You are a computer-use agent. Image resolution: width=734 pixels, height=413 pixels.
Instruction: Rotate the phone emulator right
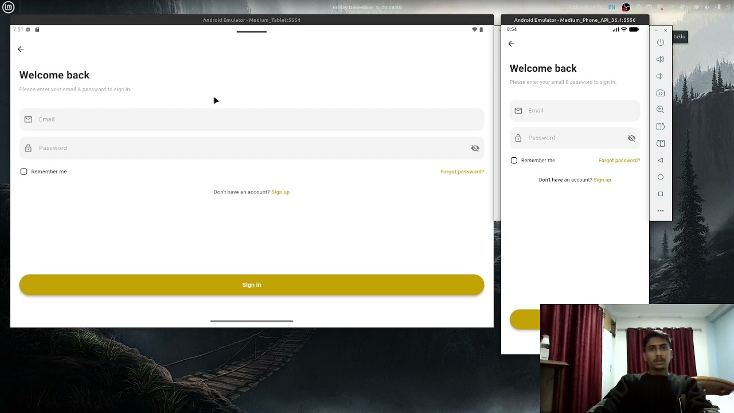(x=661, y=143)
